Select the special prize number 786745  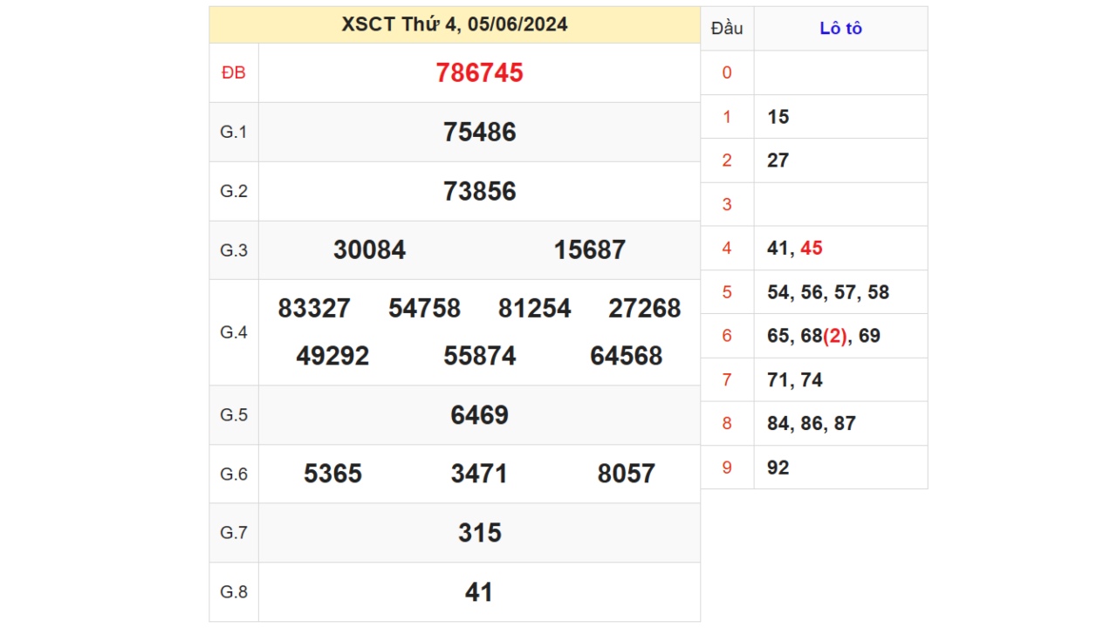479,73
